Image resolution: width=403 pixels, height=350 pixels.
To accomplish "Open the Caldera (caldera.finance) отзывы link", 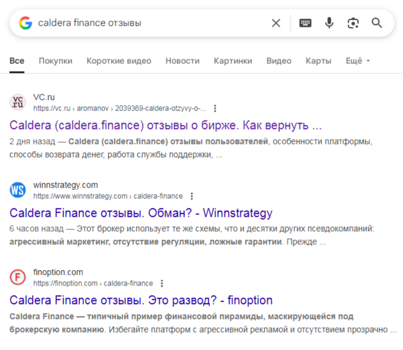I will (x=166, y=126).
